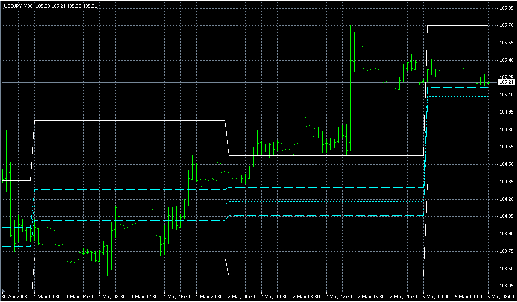Click the USDJPY,M30 symbol title
517x302 pixels.
click(x=17, y=6)
